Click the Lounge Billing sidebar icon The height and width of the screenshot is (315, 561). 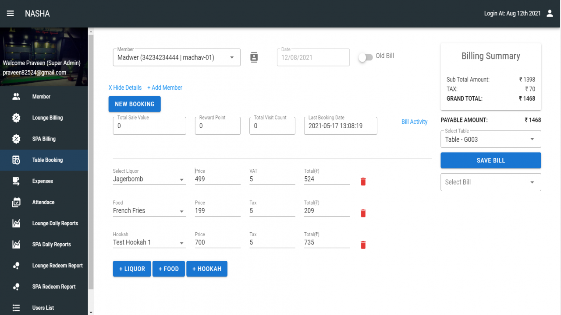(16, 118)
